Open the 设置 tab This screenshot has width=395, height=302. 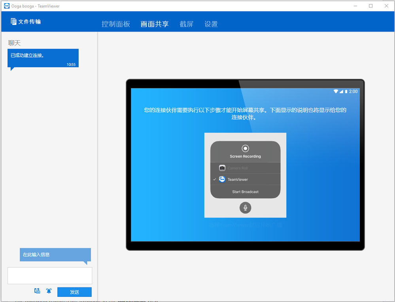(x=211, y=24)
